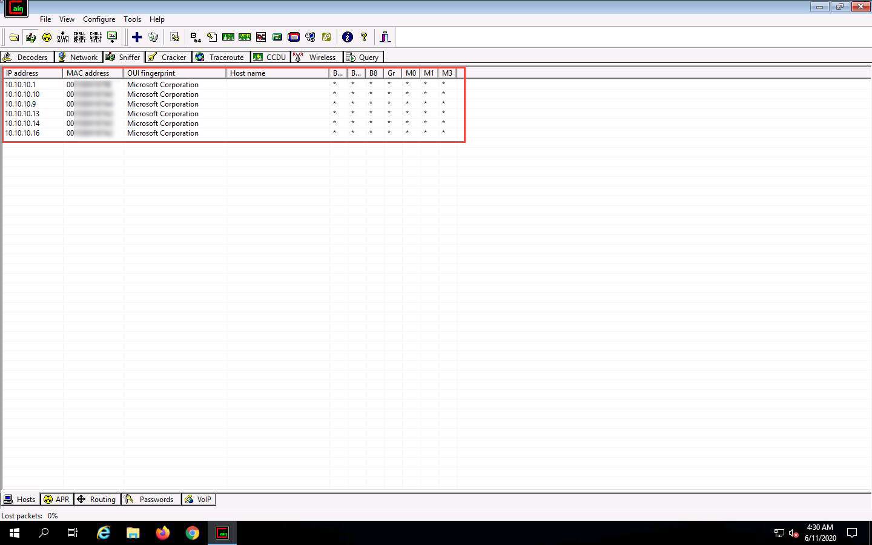Open the Base64 password decoder icon
The width and height of the screenshot is (872, 545).
[x=196, y=37]
